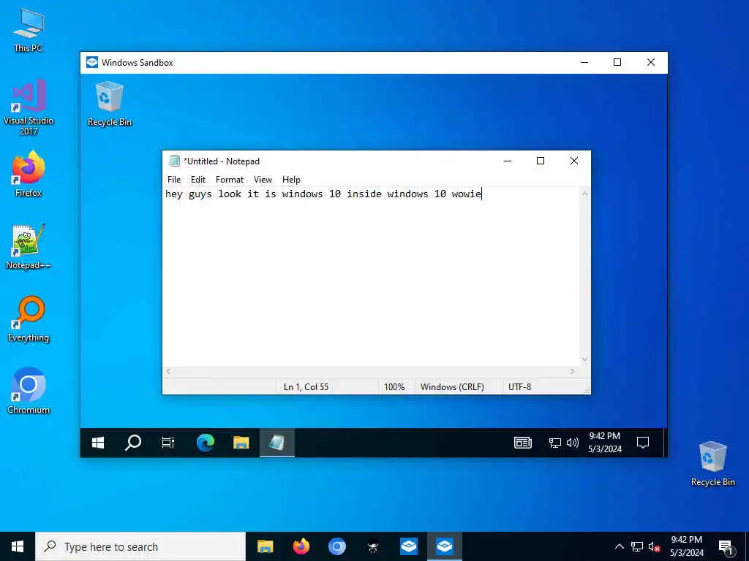
Task: Click Notepad scroll down arrow
Action: tap(584, 359)
